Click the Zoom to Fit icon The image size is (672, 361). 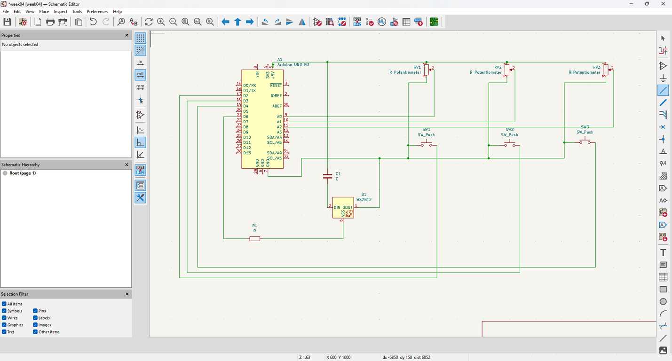tap(185, 22)
